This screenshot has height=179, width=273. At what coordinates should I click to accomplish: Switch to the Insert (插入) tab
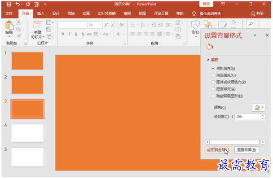40,13
